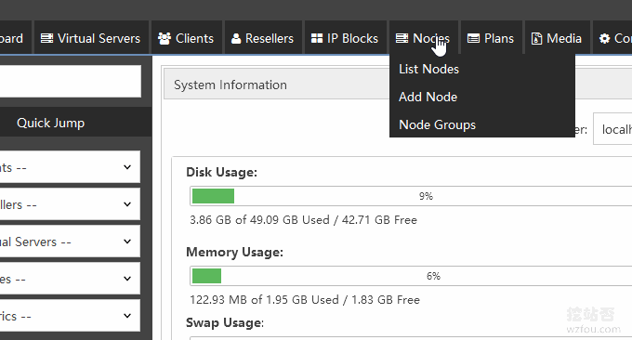
Task: Click the Disk Usage progress bar
Action: 411,196
